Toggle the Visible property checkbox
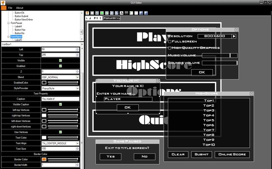272x169 pixels. 60,61
